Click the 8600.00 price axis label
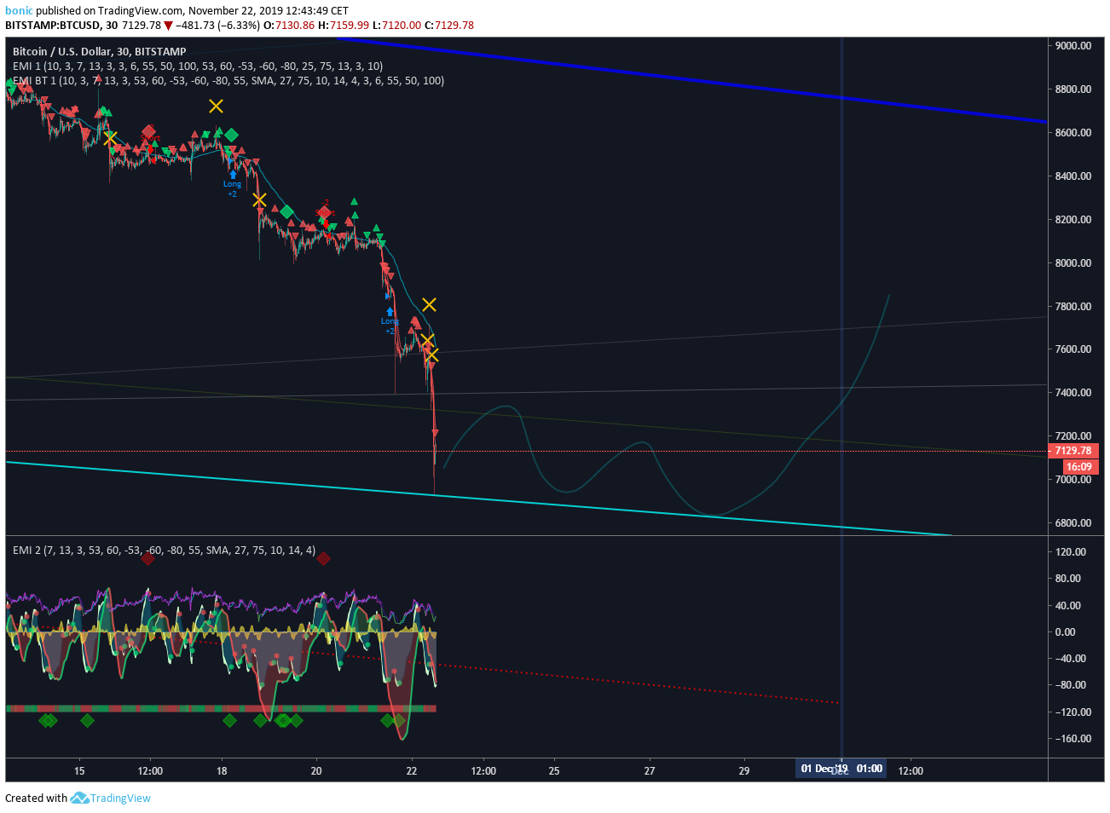The width and height of the screenshot is (1110, 813). click(1072, 133)
